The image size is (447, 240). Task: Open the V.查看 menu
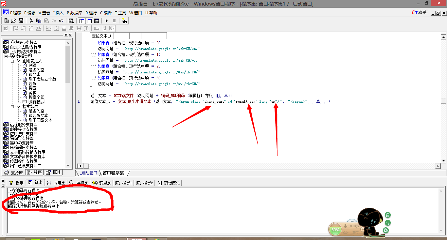pos(44,13)
